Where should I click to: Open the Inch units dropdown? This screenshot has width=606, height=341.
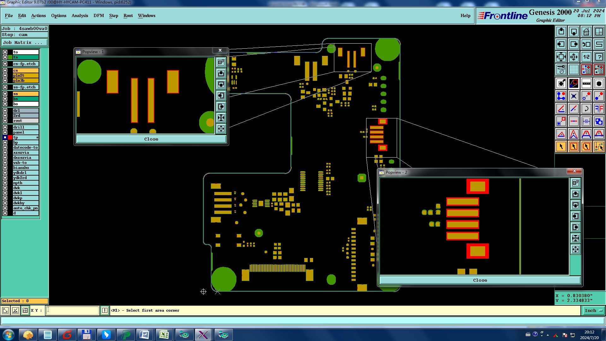click(593, 310)
